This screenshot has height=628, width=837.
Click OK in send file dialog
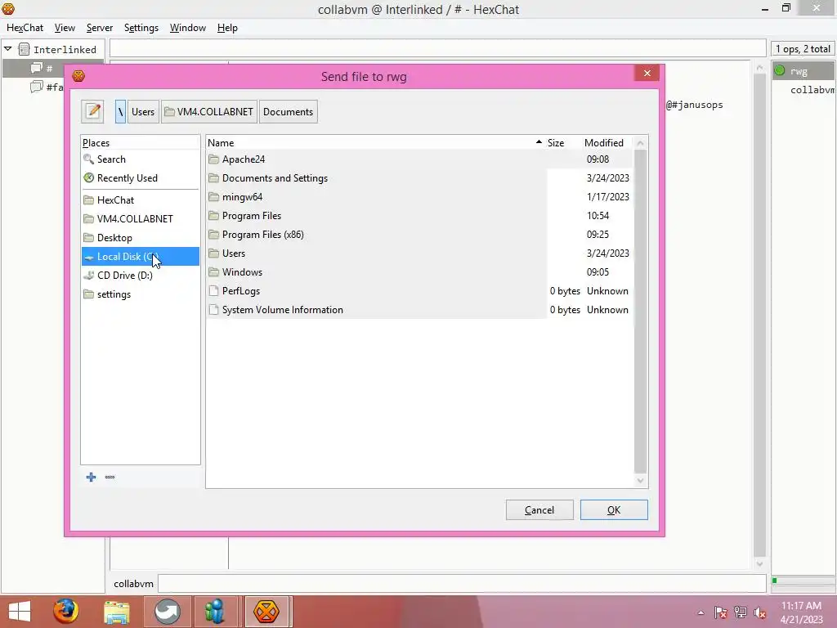[614, 510]
